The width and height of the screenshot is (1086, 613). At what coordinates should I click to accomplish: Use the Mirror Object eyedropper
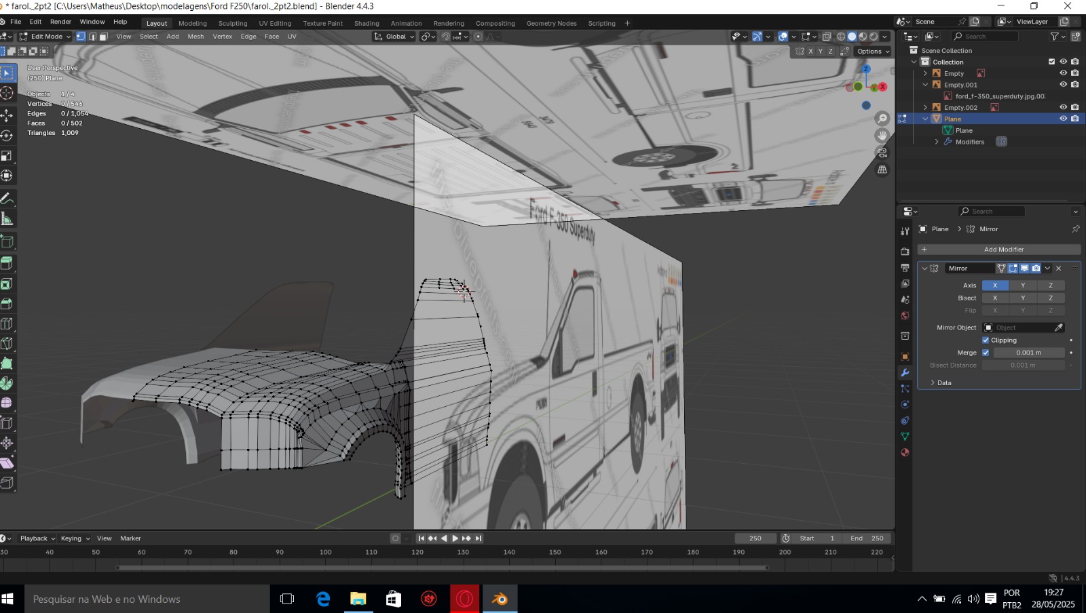pos(1058,328)
